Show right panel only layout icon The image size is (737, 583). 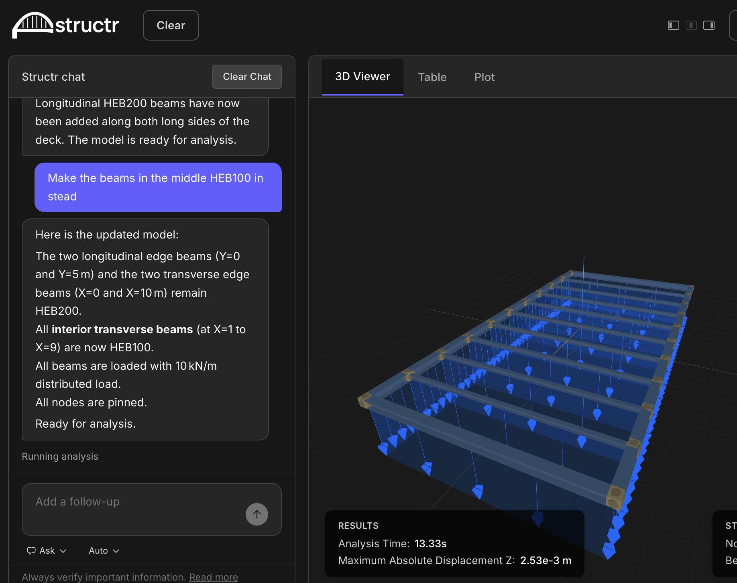tap(708, 25)
